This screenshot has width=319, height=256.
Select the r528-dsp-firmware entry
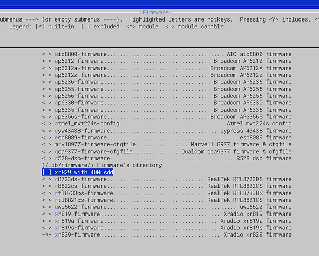point(167,158)
